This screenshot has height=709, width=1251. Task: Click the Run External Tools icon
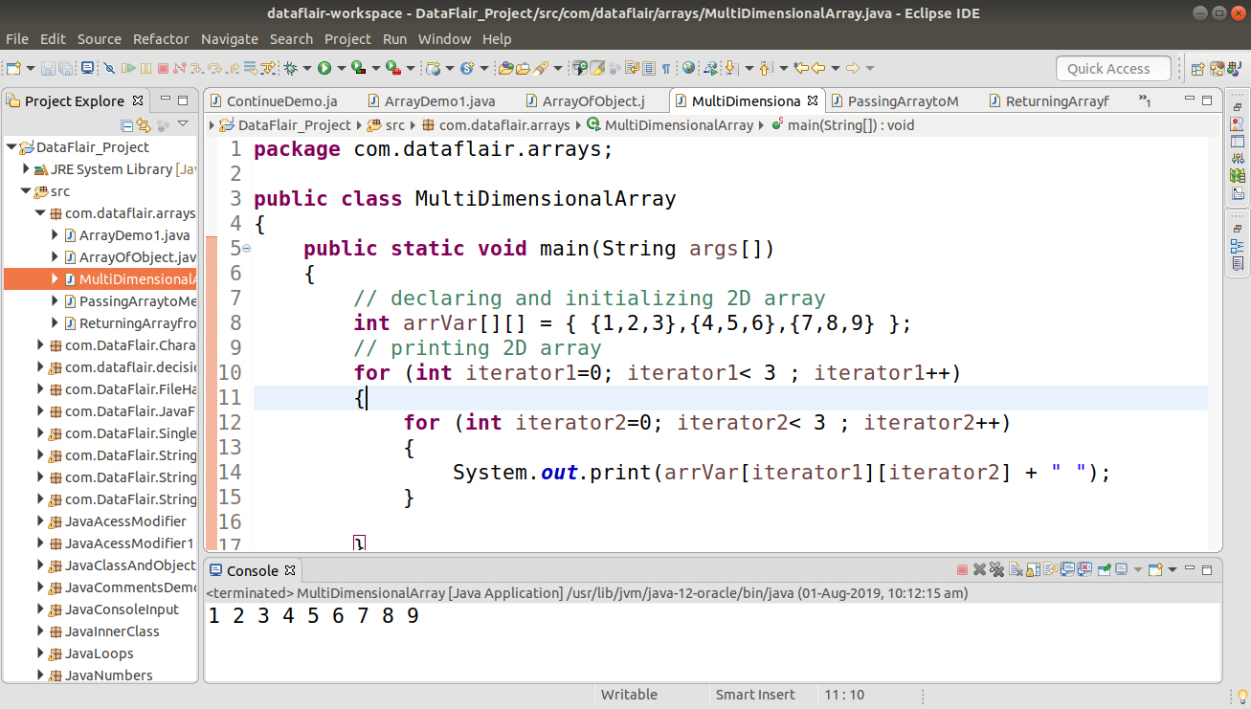(x=393, y=68)
